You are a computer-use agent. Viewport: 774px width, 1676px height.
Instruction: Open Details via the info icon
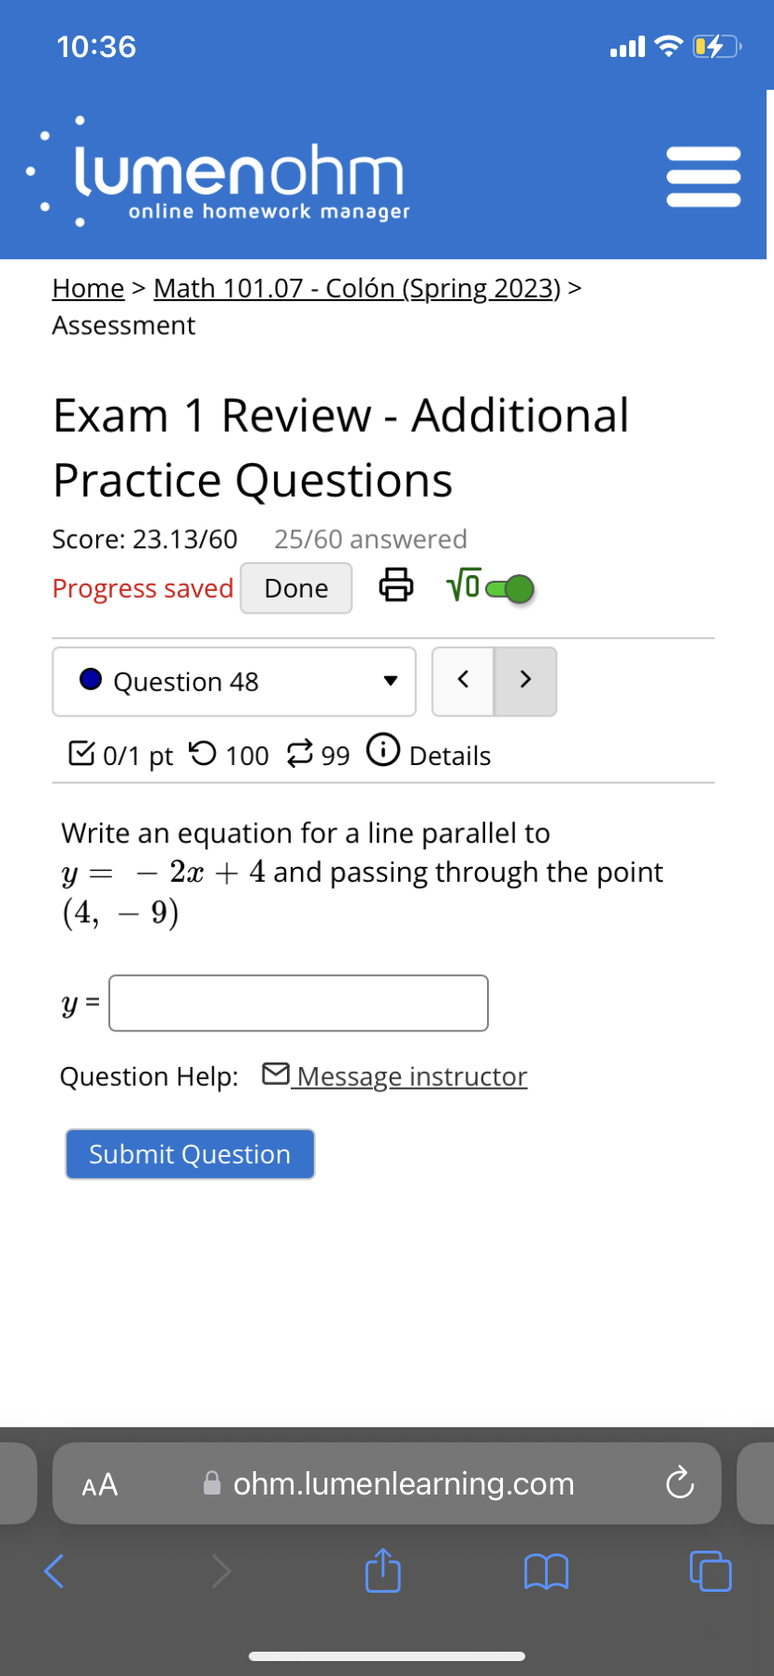click(x=383, y=753)
